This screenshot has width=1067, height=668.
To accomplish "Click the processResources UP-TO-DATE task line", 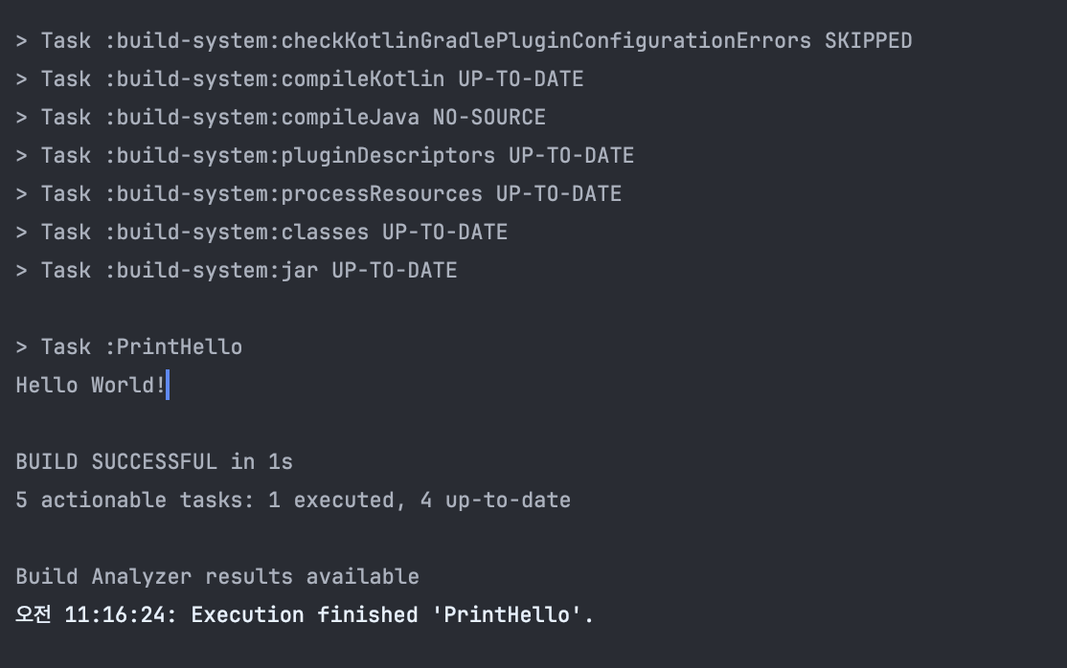I will click(x=318, y=194).
